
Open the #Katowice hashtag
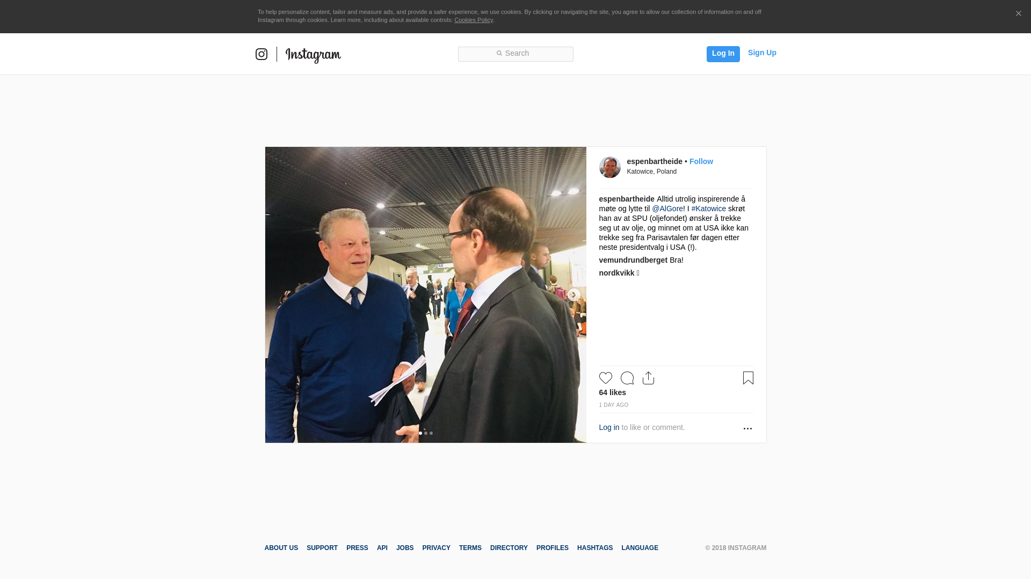coord(709,209)
